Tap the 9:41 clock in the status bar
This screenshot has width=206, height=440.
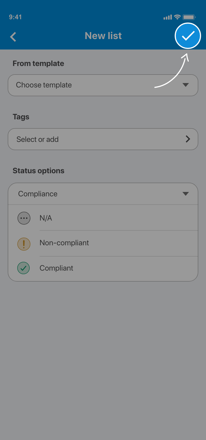point(15,17)
